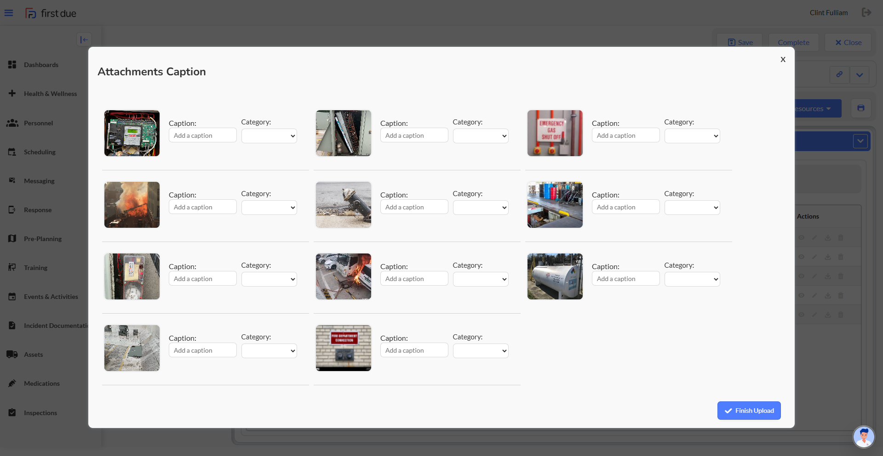Collapse the sidebar with the arrow icon

coord(84,39)
